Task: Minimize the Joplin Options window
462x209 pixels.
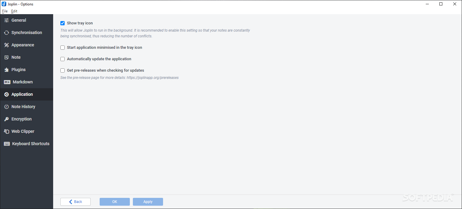Action: click(x=427, y=4)
